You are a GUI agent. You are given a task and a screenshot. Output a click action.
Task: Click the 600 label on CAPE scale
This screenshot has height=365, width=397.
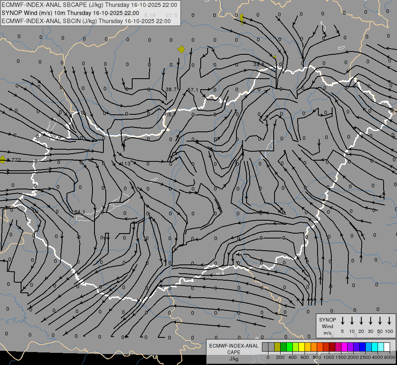[x=305, y=357]
